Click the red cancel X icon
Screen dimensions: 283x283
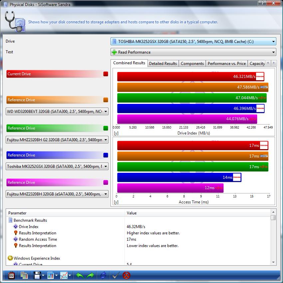click(126, 275)
